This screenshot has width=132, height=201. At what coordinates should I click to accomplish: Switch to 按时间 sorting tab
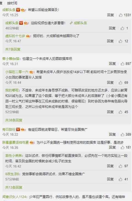click(x=12, y=3)
